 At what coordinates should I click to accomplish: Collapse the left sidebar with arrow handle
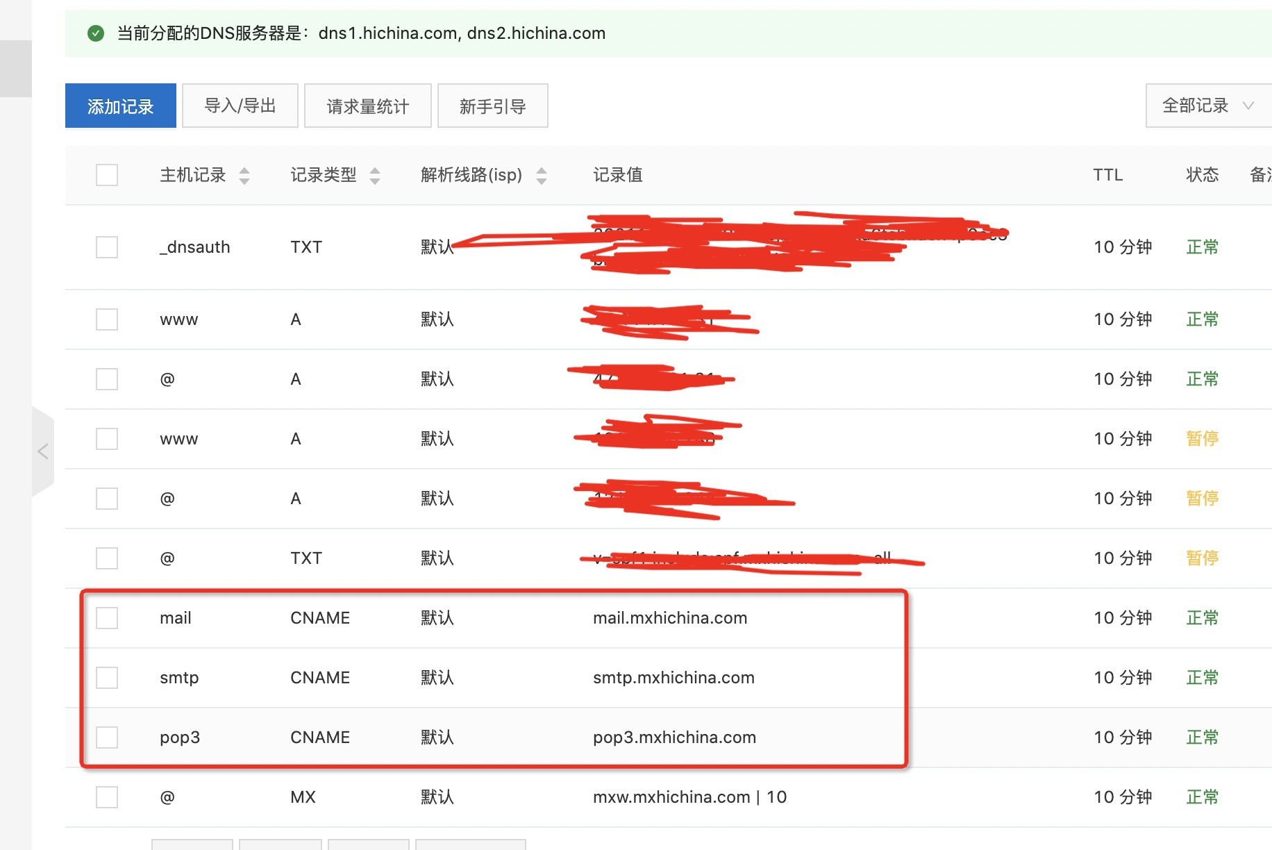tap(43, 451)
